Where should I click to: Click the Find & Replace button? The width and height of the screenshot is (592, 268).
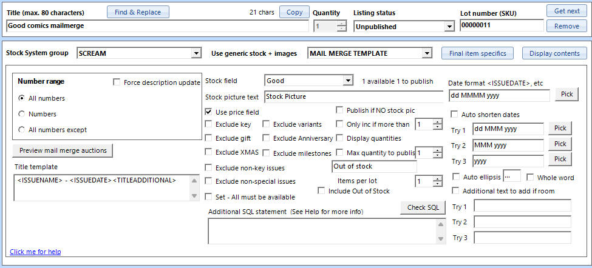(138, 12)
